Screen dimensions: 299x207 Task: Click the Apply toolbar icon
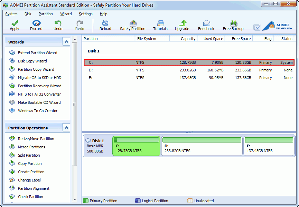[x=14, y=25]
